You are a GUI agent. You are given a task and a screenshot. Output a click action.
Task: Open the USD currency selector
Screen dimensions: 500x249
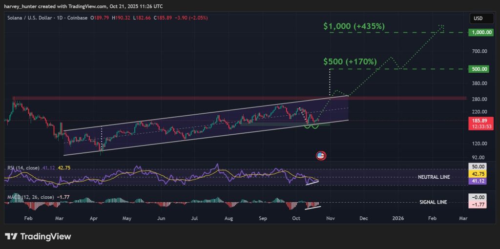478,19
